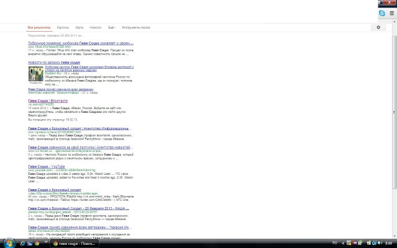Open Инструменты поиска
The image size is (397, 248).
tap(136, 27)
